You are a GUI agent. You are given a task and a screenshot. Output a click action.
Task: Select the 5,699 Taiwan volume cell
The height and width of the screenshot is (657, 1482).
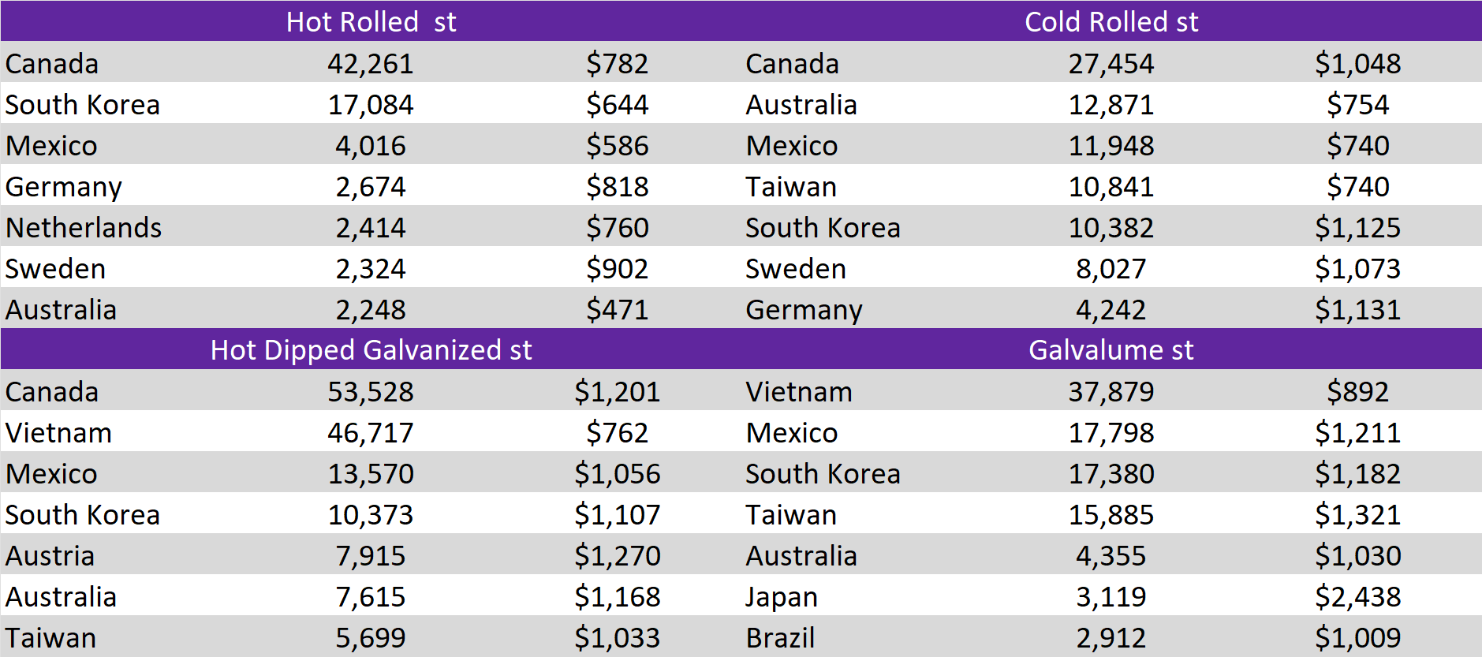(371, 637)
